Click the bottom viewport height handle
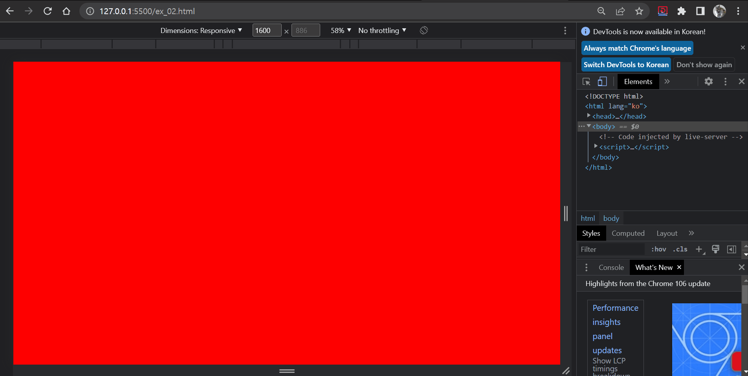The height and width of the screenshot is (376, 748). coord(287,370)
